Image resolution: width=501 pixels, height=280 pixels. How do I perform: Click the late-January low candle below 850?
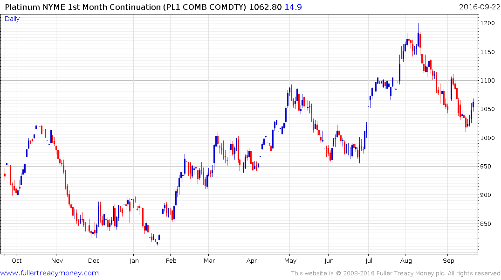click(157, 243)
